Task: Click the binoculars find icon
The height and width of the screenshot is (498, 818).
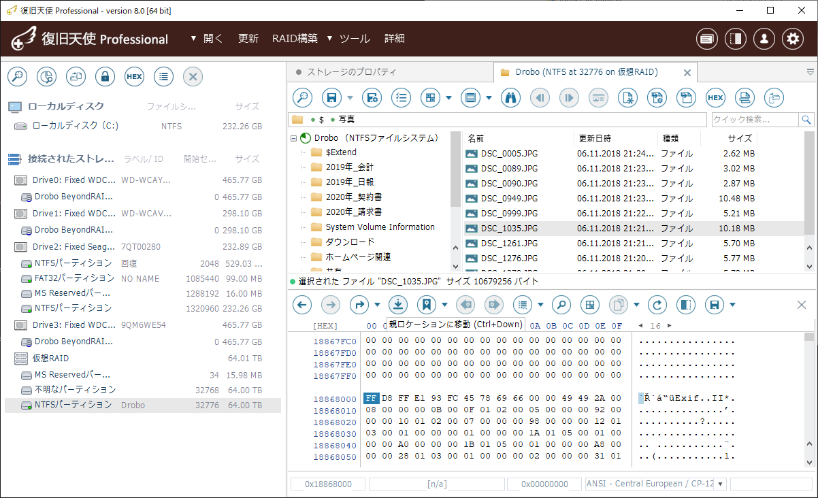Action: [x=510, y=98]
